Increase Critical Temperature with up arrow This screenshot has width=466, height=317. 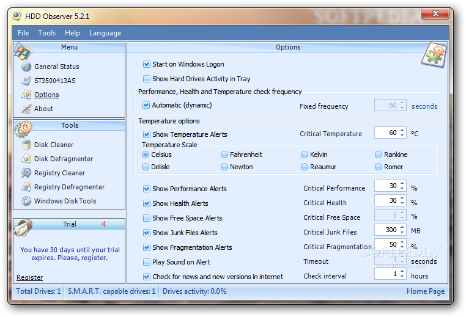tap(402, 130)
